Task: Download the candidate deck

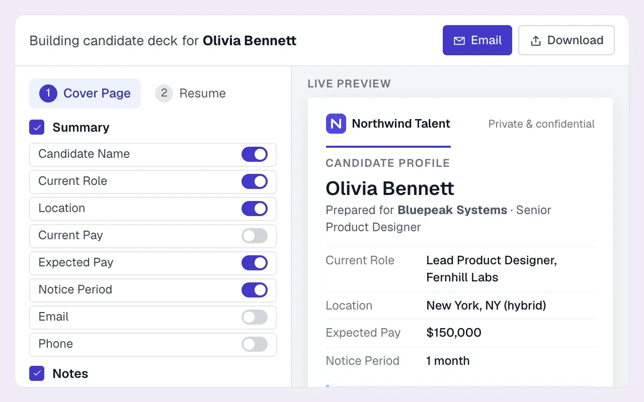Action: (x=567, y=40)
